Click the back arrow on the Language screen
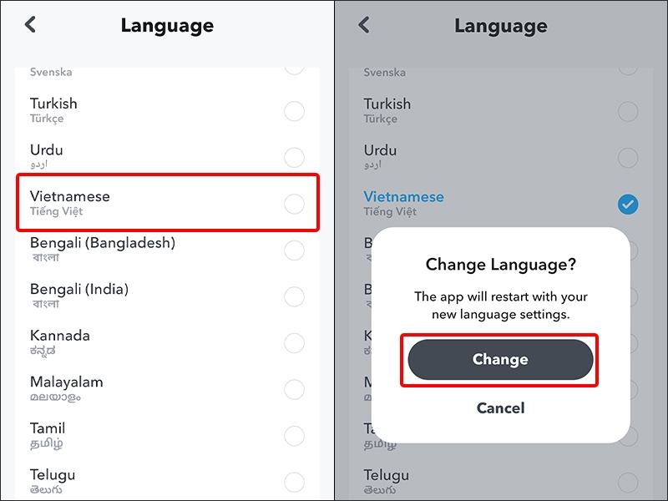Viewport: 668px width, 501px height. 30,24
